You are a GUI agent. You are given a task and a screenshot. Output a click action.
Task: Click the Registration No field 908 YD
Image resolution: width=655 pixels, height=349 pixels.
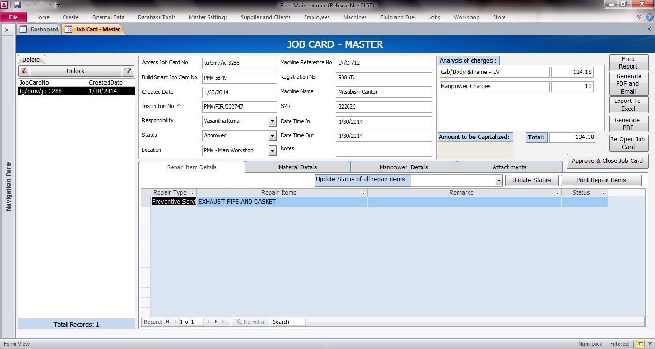pos(384,78)
